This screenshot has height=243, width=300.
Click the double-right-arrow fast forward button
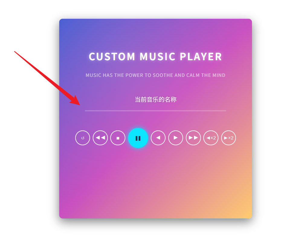tap(193, 138)
